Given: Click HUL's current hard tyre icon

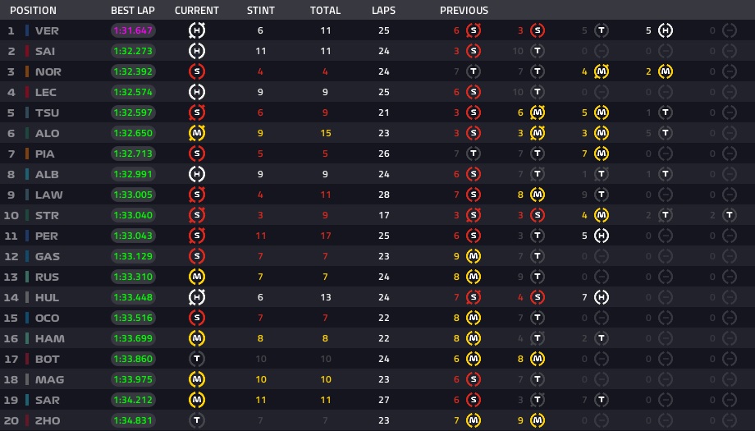Looking at the screenshot, I should coord(196,297).
